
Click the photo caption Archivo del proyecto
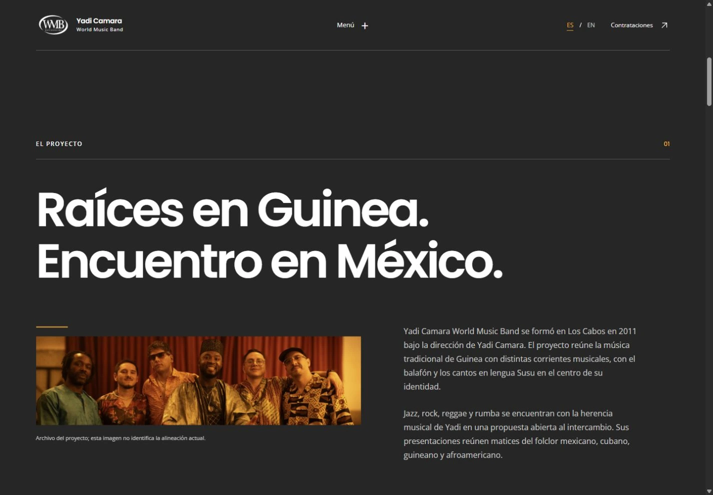point(121,438)
